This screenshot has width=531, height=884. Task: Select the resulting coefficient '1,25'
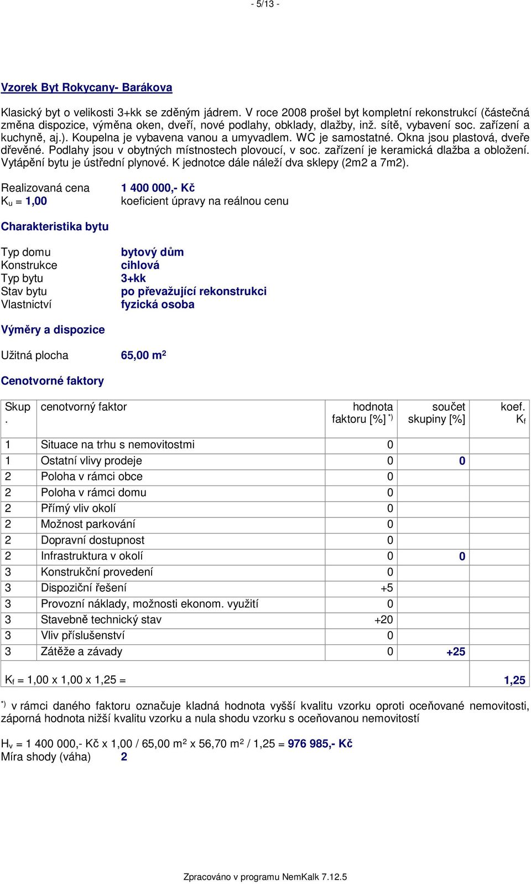514,680
